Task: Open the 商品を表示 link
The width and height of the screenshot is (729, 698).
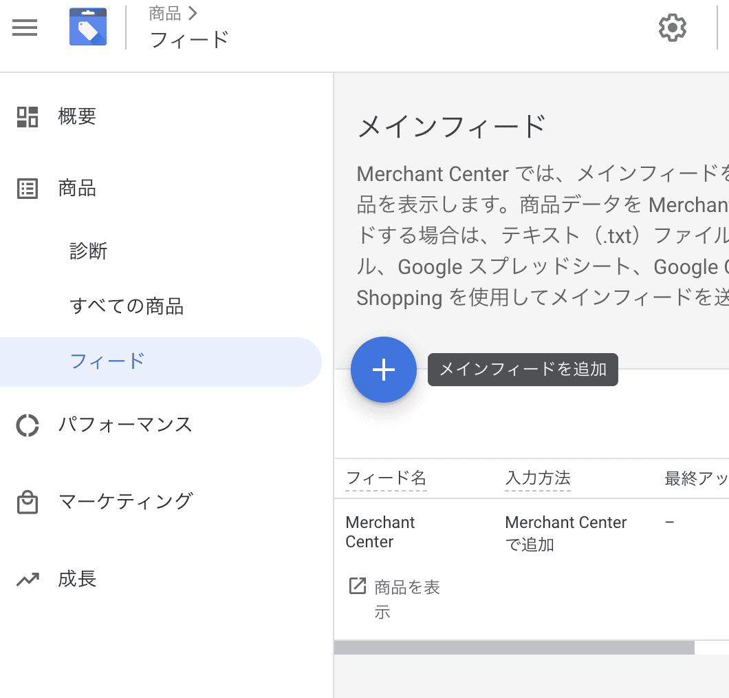Action: (x=407, y=599)
